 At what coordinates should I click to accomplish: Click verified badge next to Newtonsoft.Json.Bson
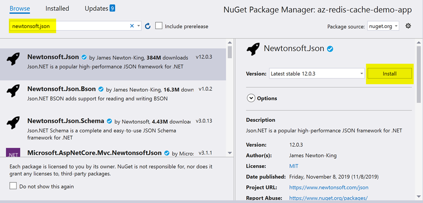tap(101, 89)
